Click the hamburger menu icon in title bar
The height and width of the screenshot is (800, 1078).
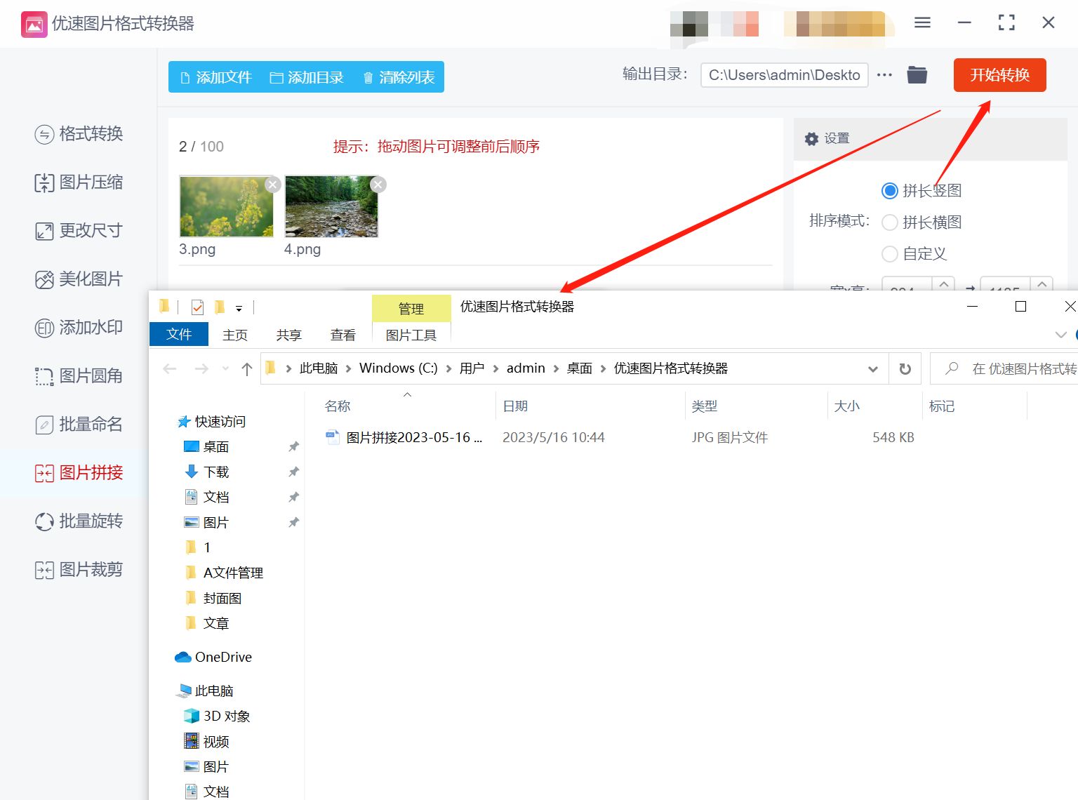pyautogui.click(x=922, y=23)
